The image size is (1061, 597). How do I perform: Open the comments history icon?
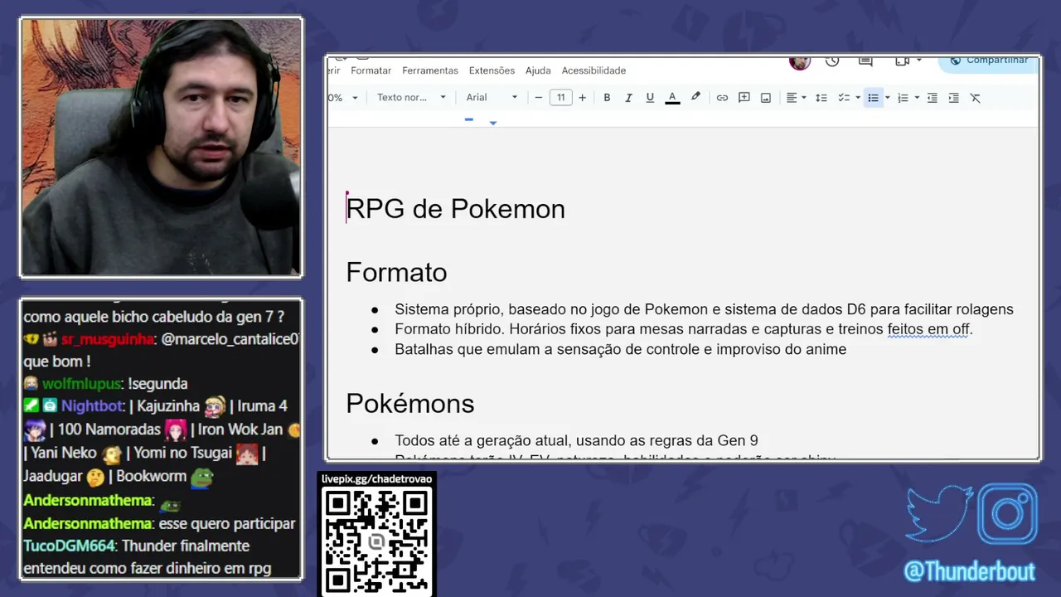[865, 61]
